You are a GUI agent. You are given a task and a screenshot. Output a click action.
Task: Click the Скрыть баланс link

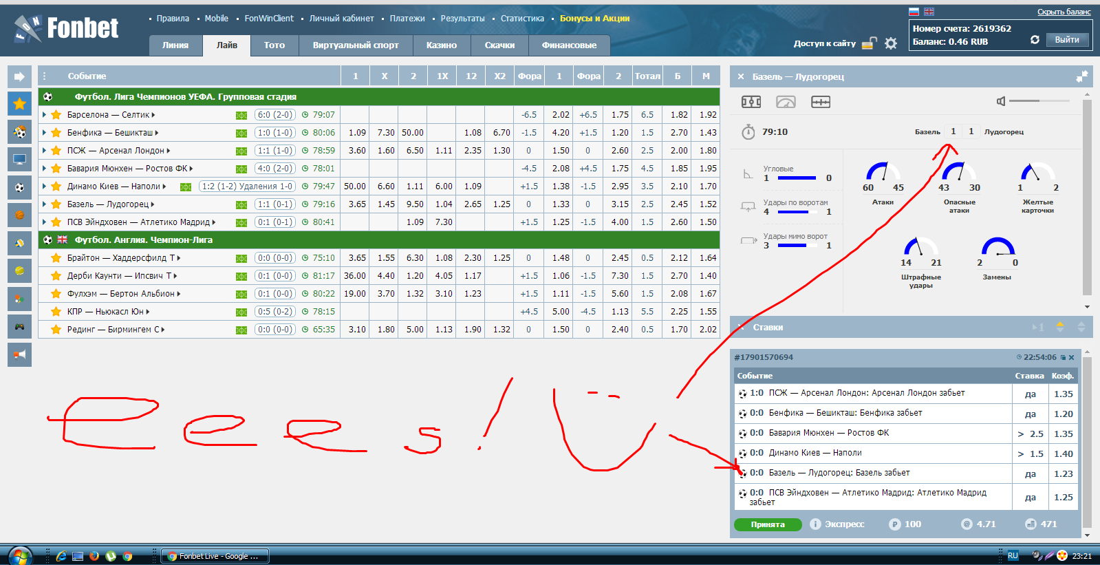[x=1064, y=12]
